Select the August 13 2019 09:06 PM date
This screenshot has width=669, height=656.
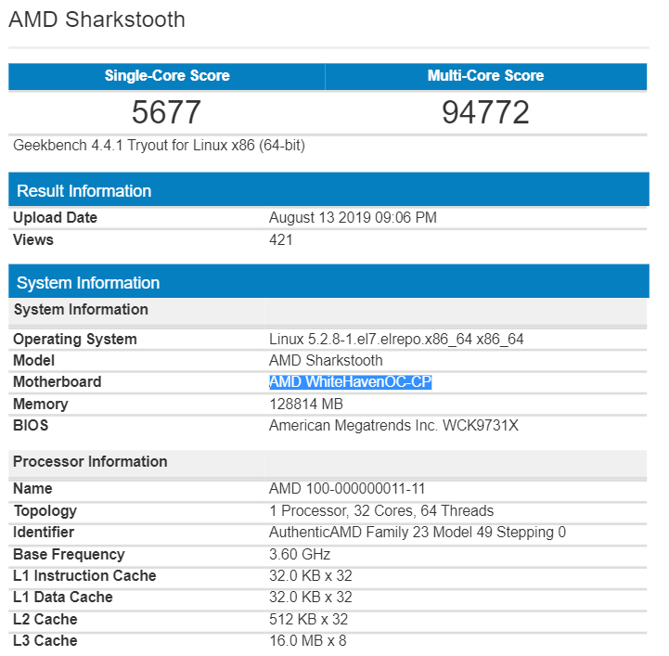353,217
